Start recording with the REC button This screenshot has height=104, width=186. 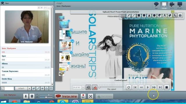pyautogui.click(x=83, y=96)
